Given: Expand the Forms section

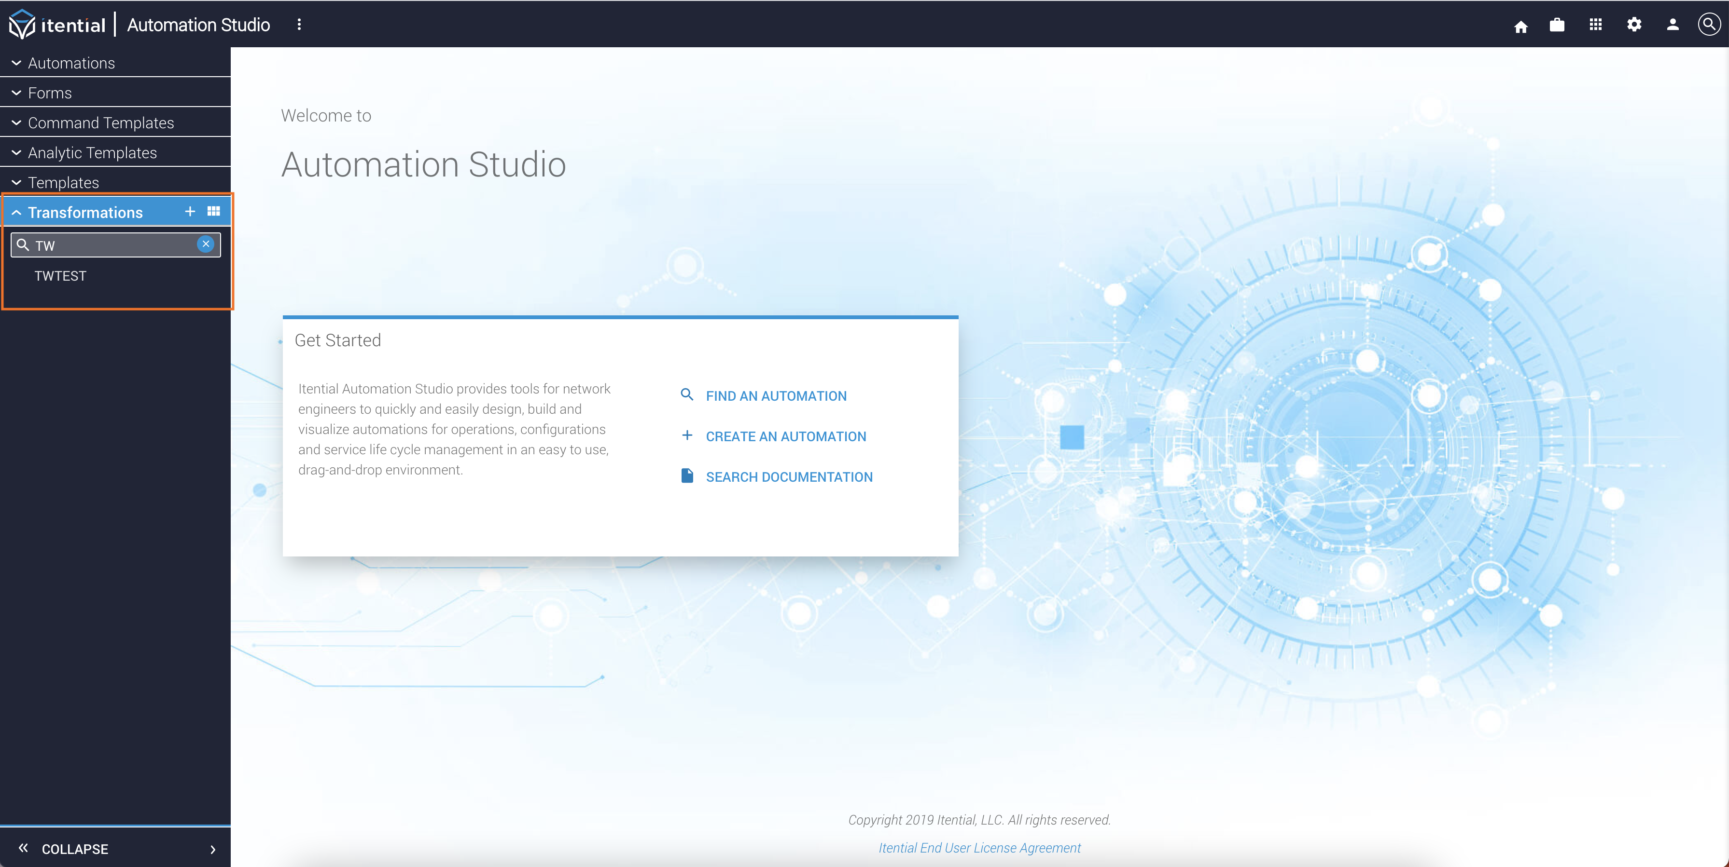Looking at the screenshot, I should [x=115, y=93].
